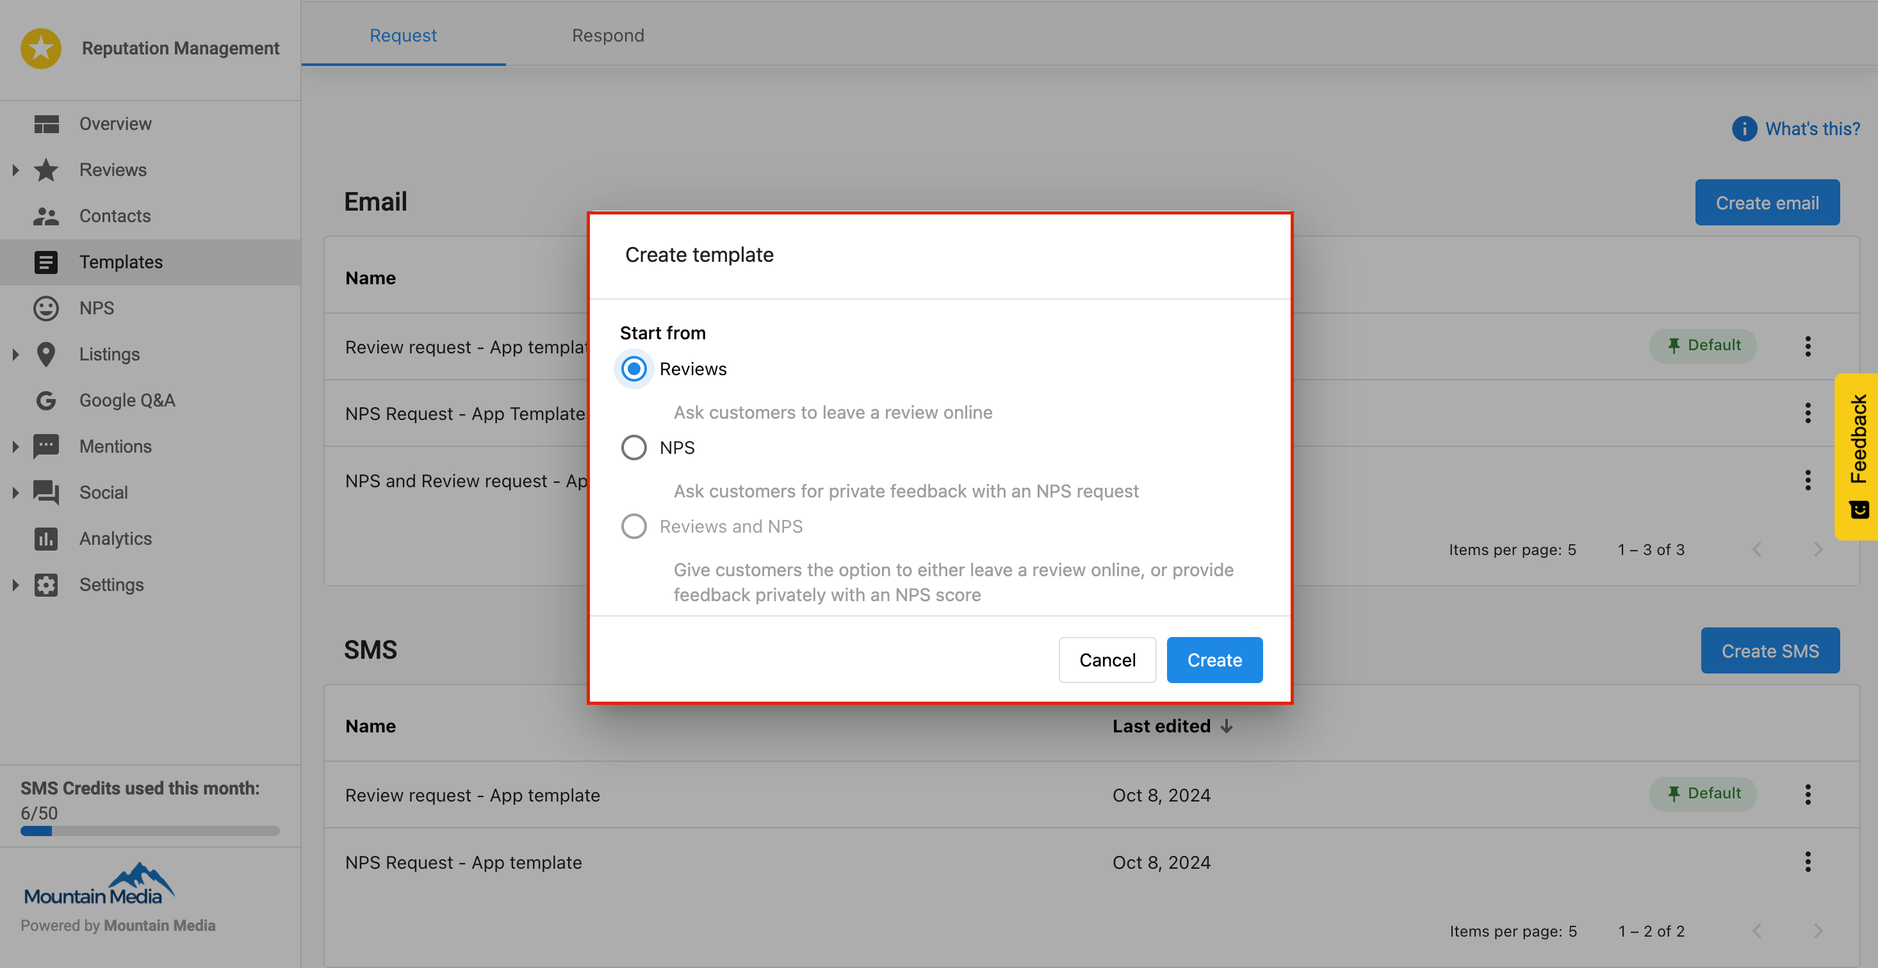Expand the Settings sidebar section

coord(16,584)
